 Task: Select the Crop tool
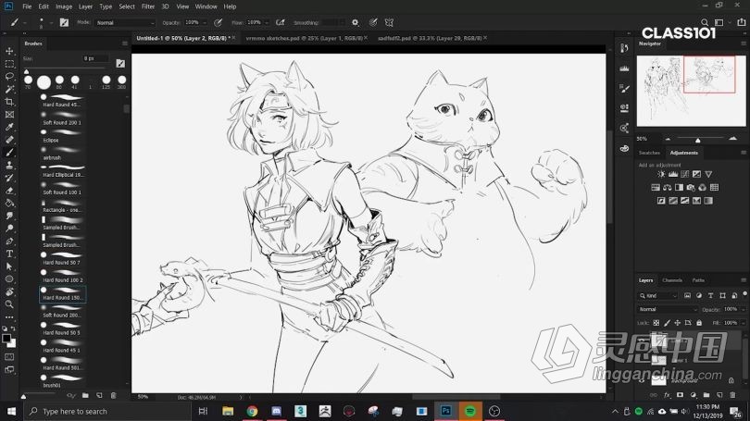tap(9, 102)
